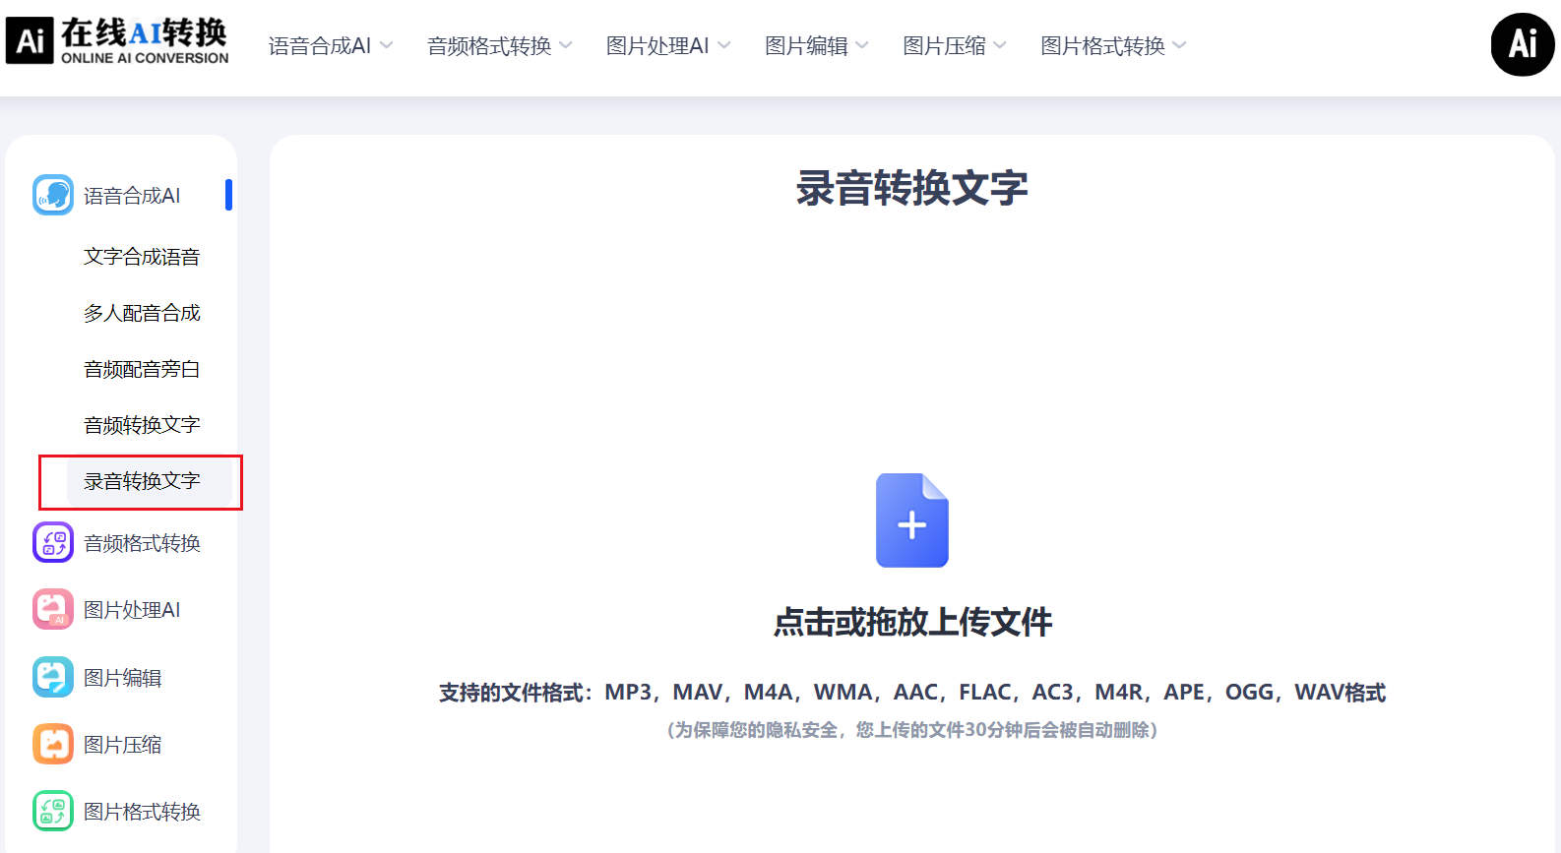Open the 在线AI转换 logo homepage

tap(118, 42)
